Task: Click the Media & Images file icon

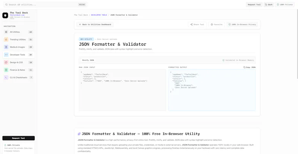Action: tap(6, 47)
